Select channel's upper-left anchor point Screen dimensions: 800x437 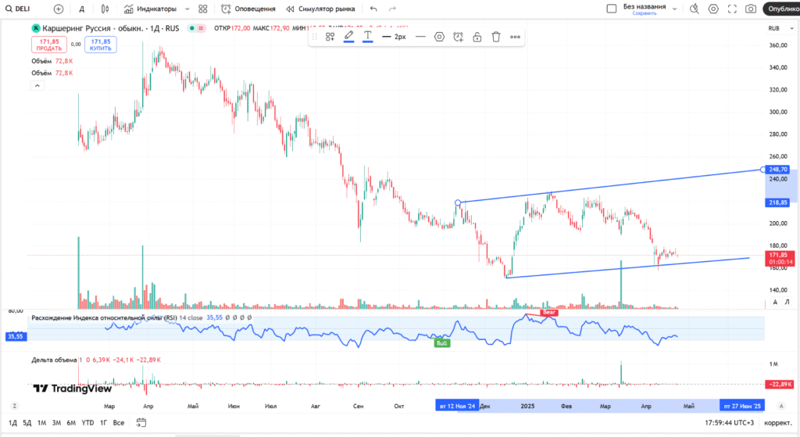pos(458,202)
